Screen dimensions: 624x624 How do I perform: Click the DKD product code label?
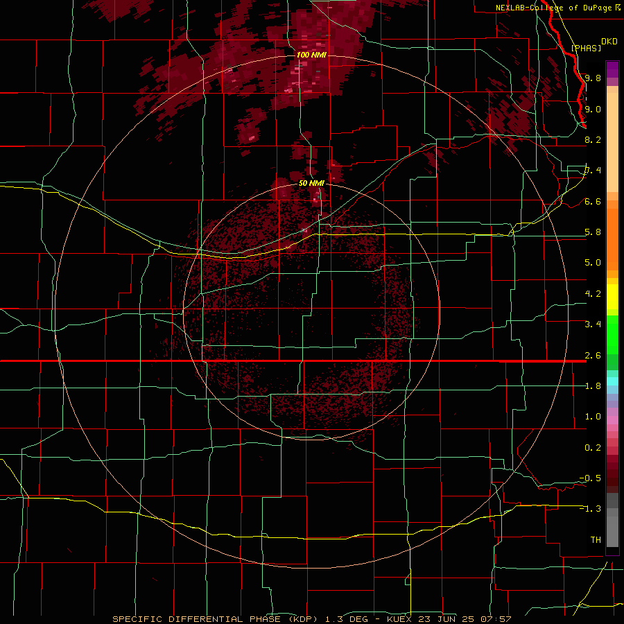[609, 42]
